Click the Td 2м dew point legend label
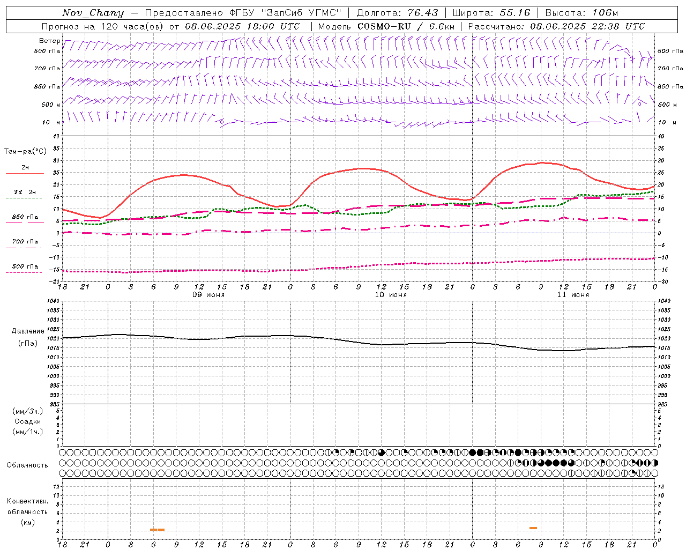This screenshot has height=549, width=686. click(x=25, y=192)
